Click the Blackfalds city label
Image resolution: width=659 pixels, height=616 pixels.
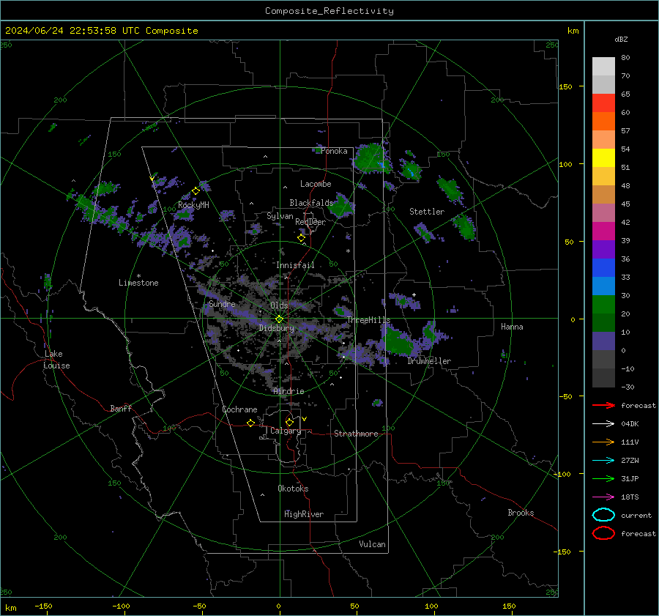click(311, 203)
